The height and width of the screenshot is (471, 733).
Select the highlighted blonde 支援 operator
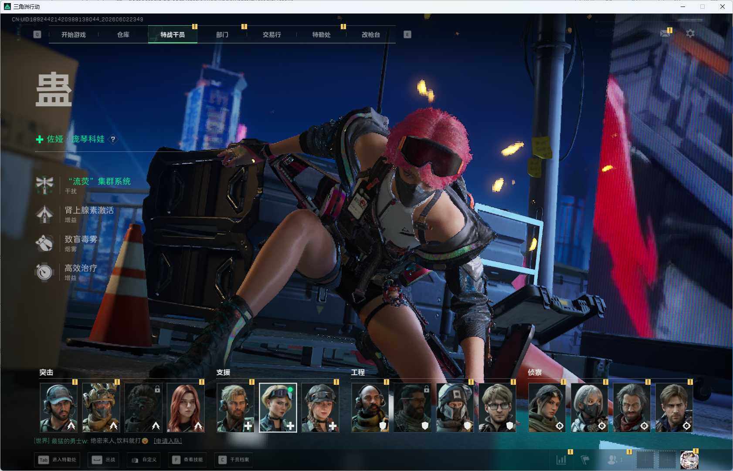(278, 407)
